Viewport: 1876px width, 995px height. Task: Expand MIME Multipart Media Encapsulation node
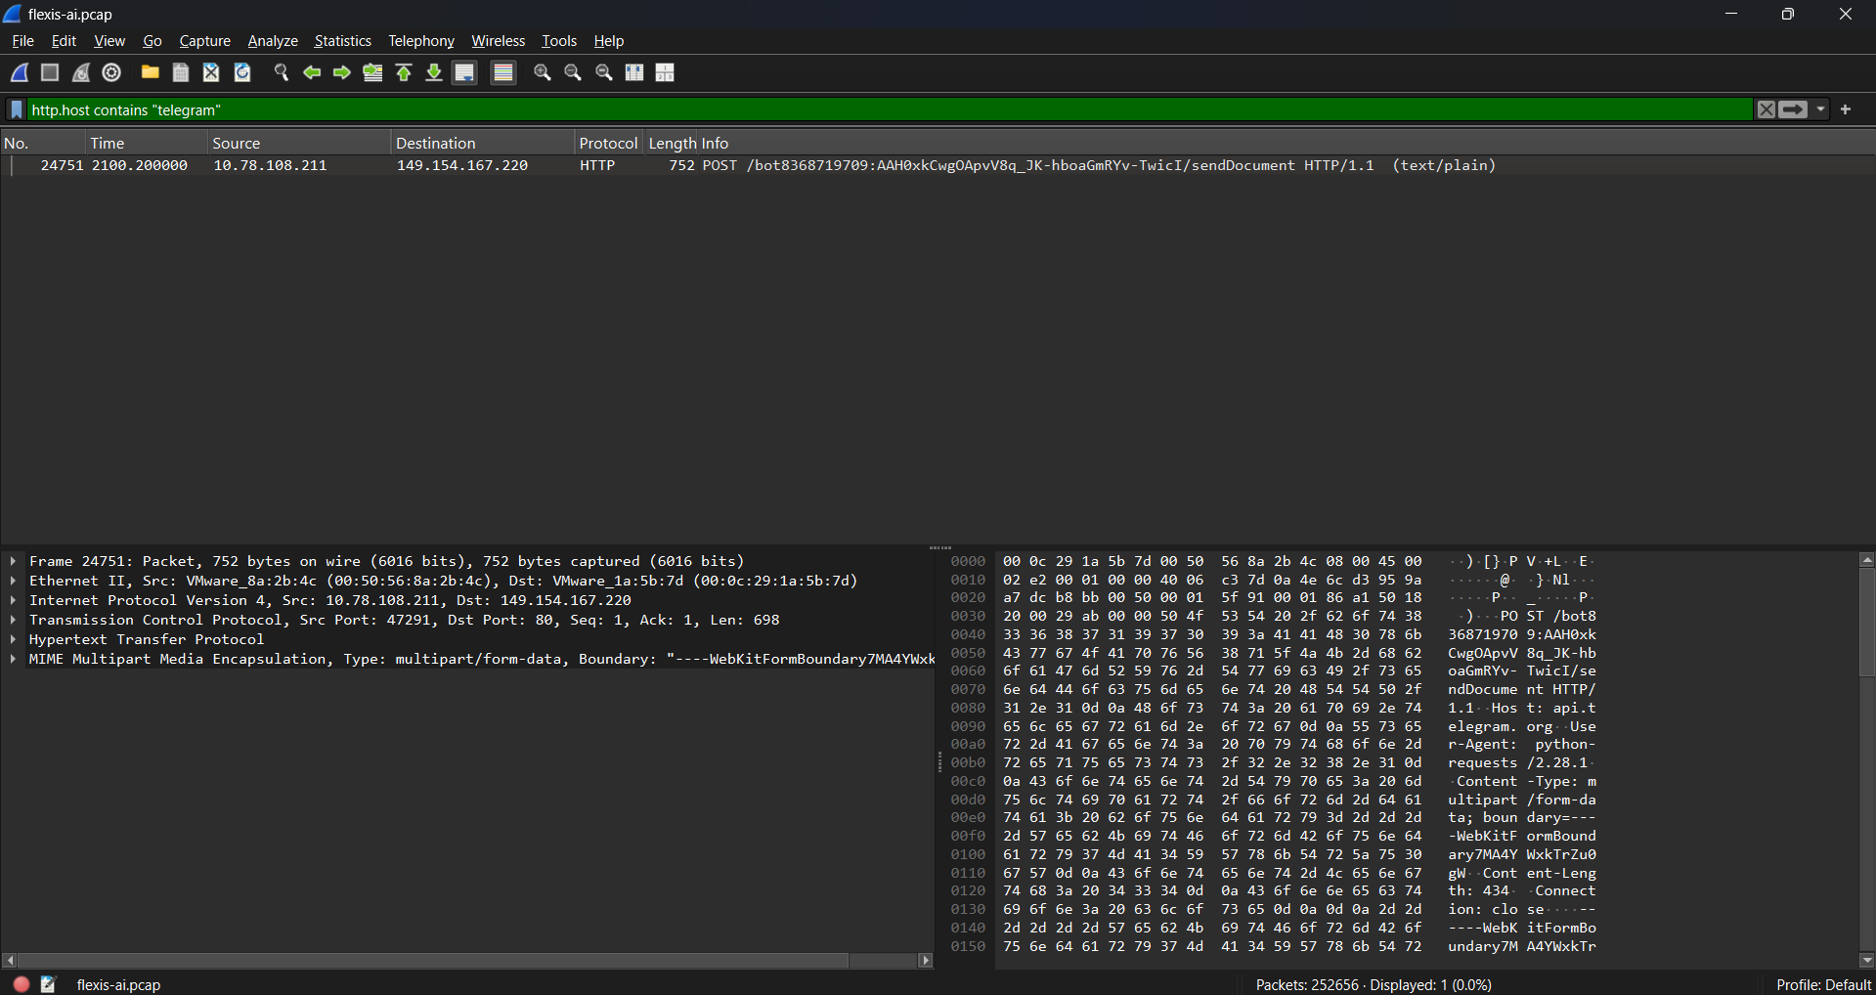13,659
